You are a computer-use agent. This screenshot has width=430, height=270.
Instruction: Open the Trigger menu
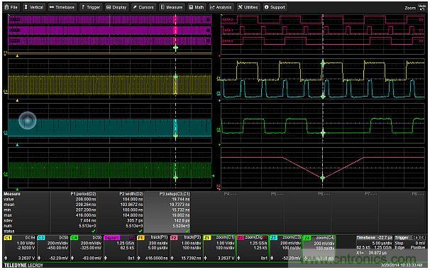point(91,7)
